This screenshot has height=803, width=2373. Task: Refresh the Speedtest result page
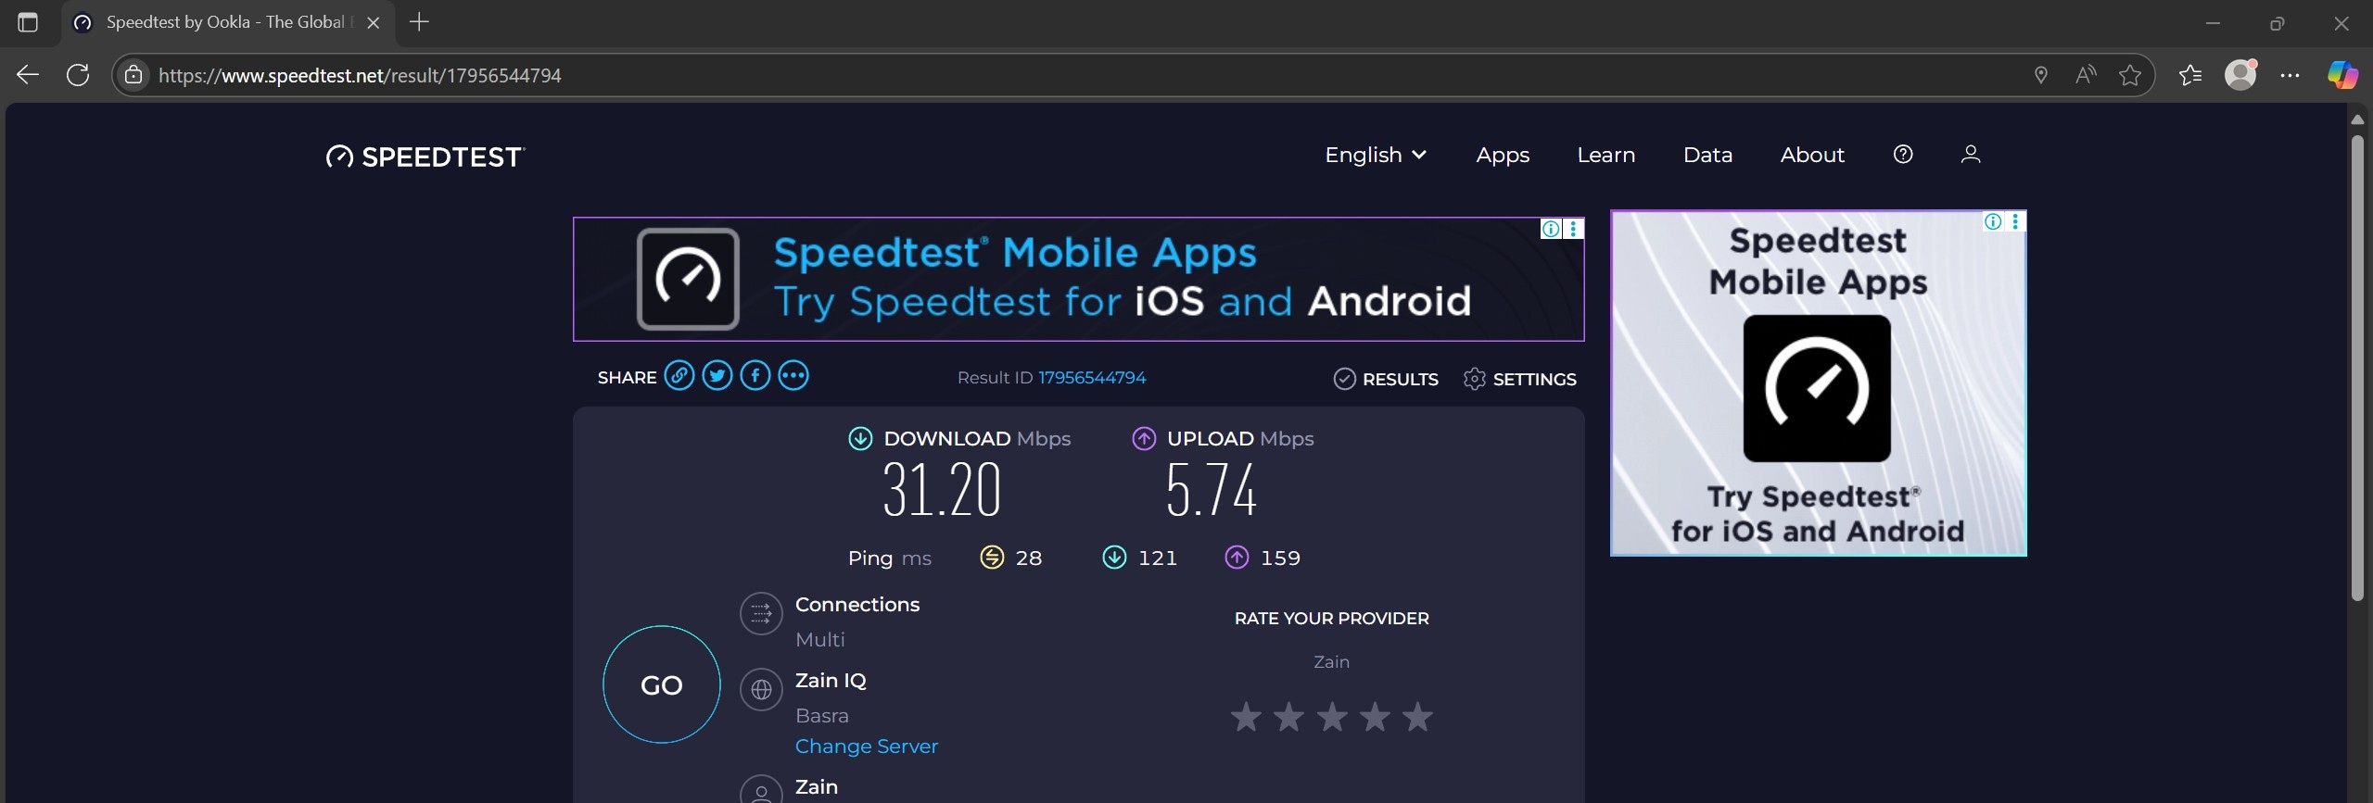[78, 75]
